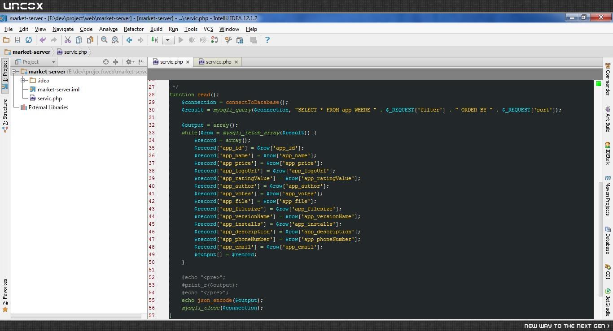Click the Help question mark icon
The image size is (613, 331).
pyautogui.click(x=267, y=40)
